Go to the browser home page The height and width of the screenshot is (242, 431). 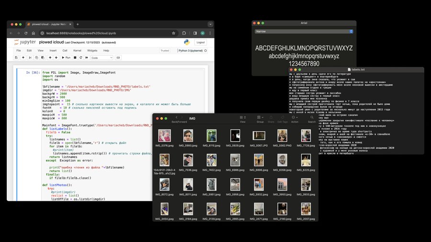point(33,33)
